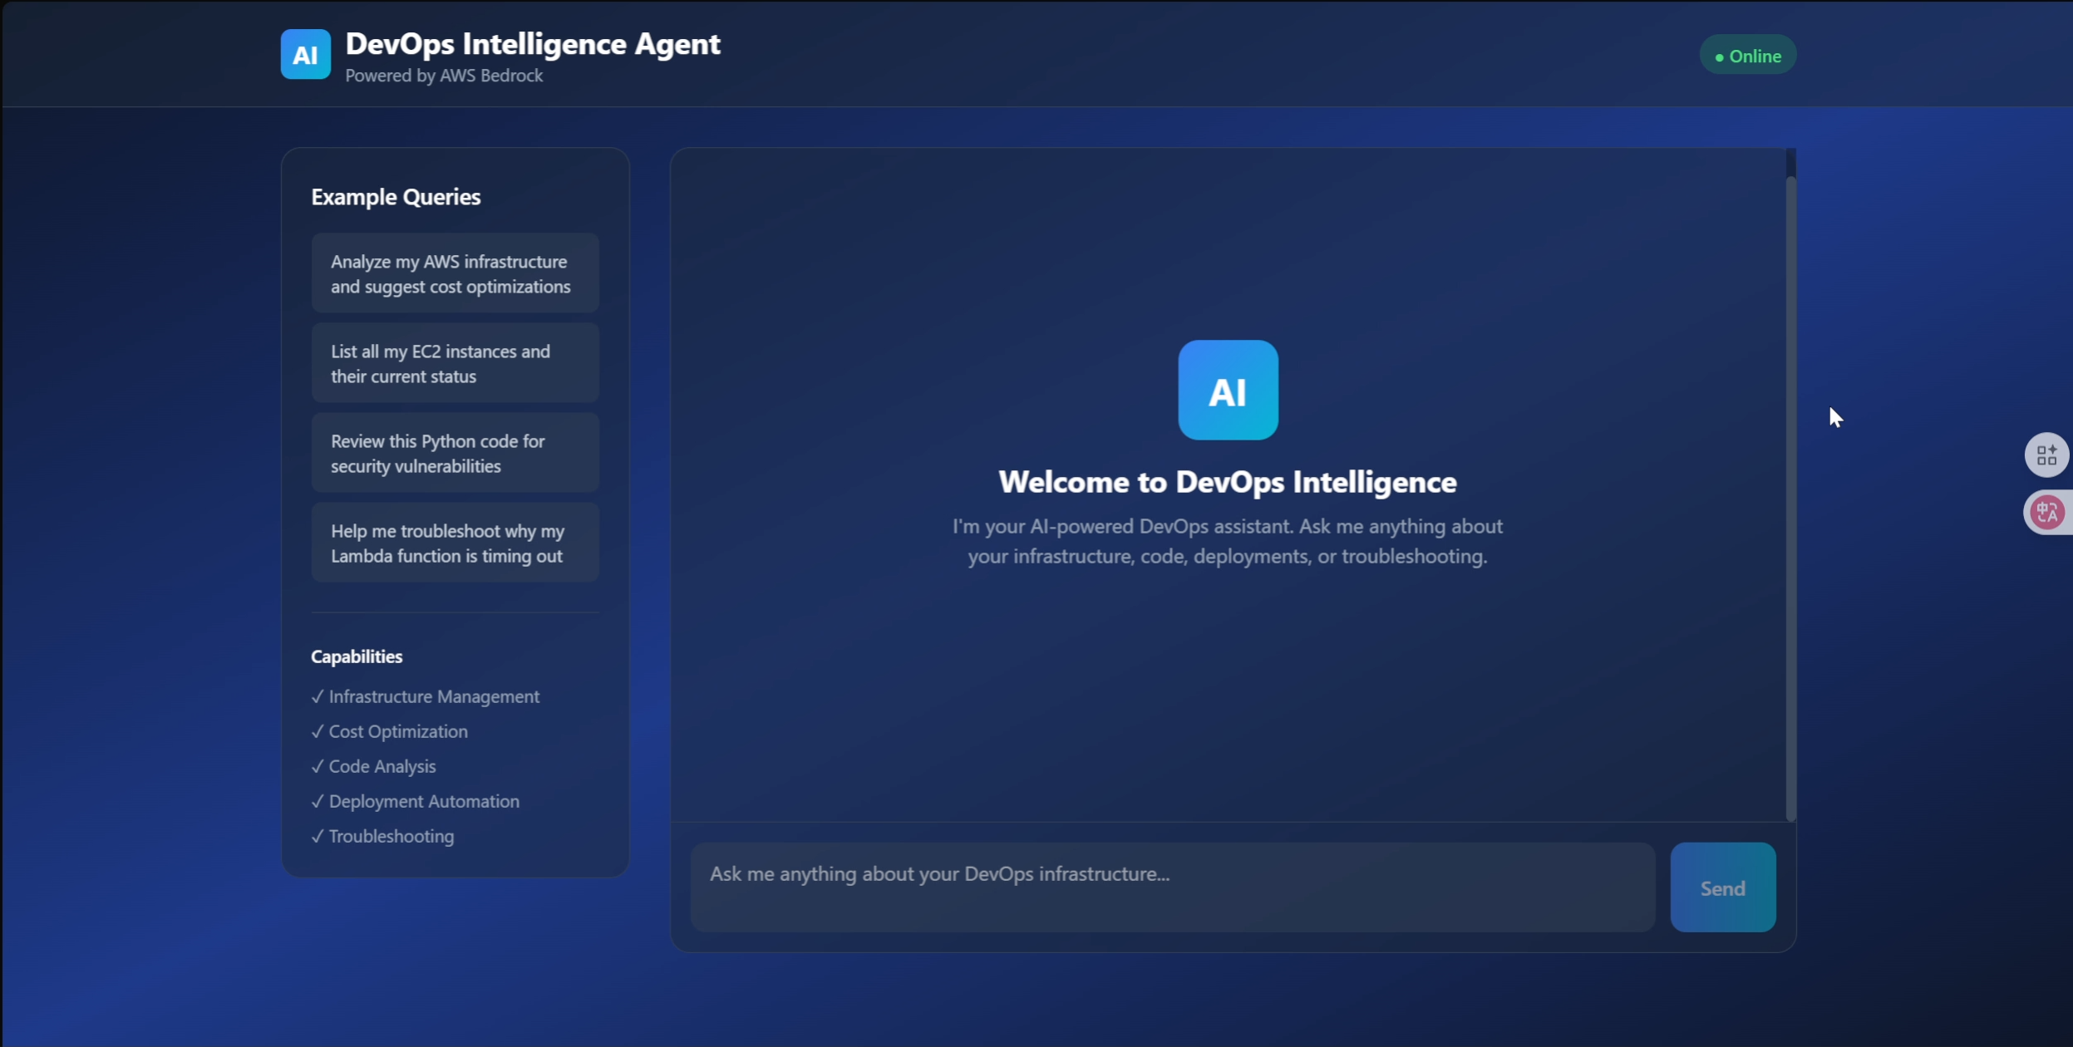
Task: Choose the Python security review example query
Action: point(455,453)
